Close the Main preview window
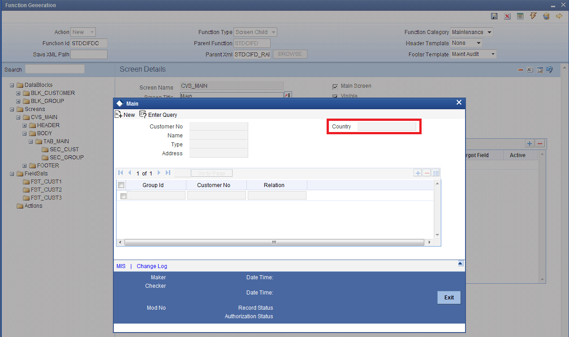Viewport: 569px width, 337px height. (459, 102)
